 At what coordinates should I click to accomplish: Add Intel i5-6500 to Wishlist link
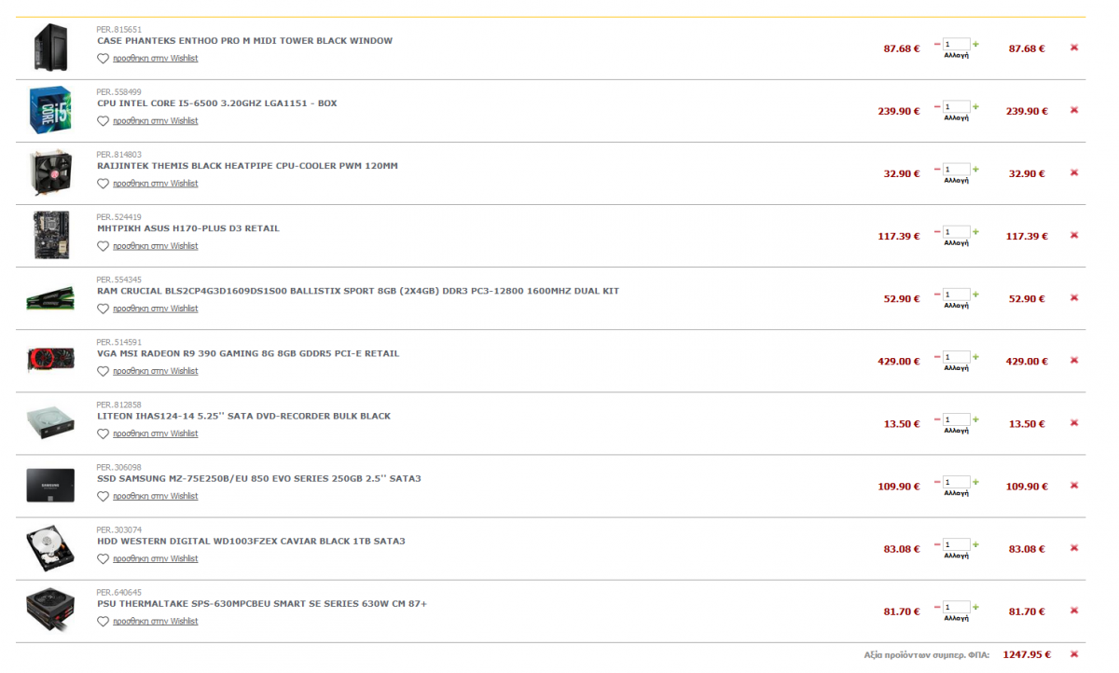156,121
